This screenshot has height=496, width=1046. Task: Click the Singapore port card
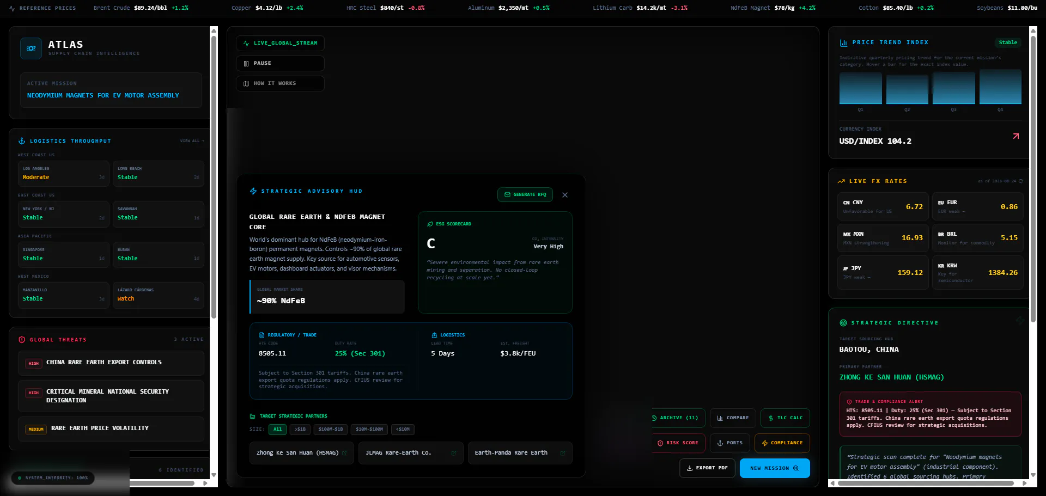point(63,255)
